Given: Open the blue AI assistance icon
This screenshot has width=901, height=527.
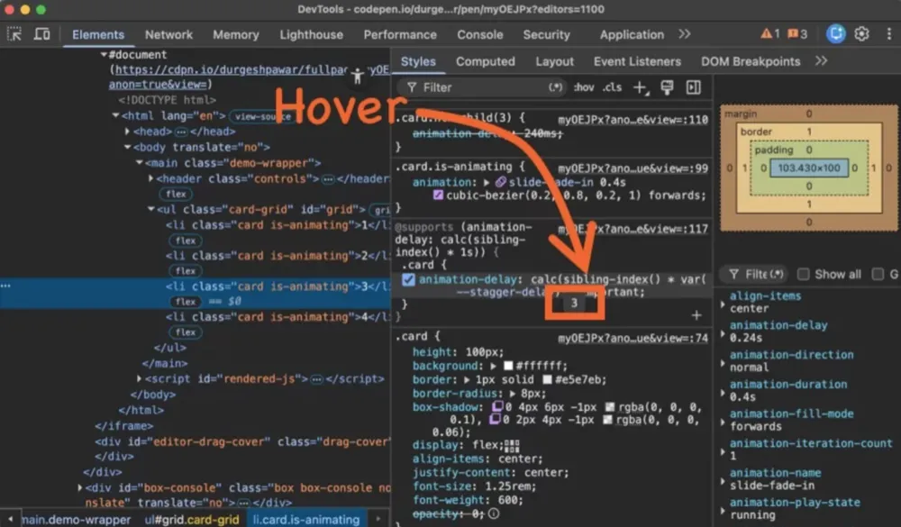Looking at the screenshot, I should click(835, 34).
